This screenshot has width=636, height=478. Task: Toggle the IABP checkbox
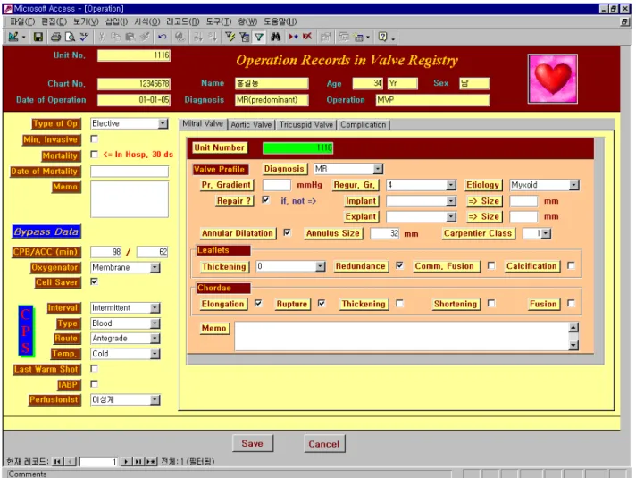point(95,383)
